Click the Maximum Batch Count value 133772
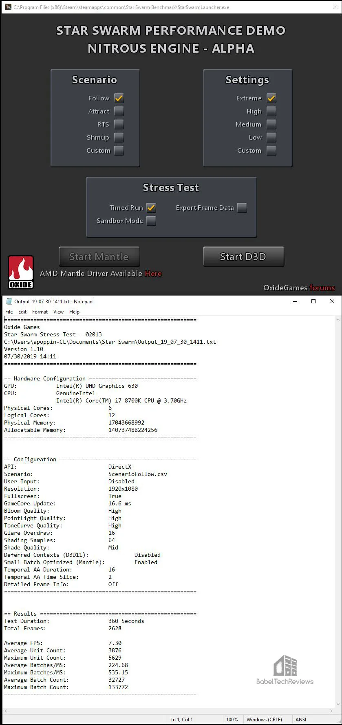This screenshot has width=342, height=725. click(x=118, y=687)
